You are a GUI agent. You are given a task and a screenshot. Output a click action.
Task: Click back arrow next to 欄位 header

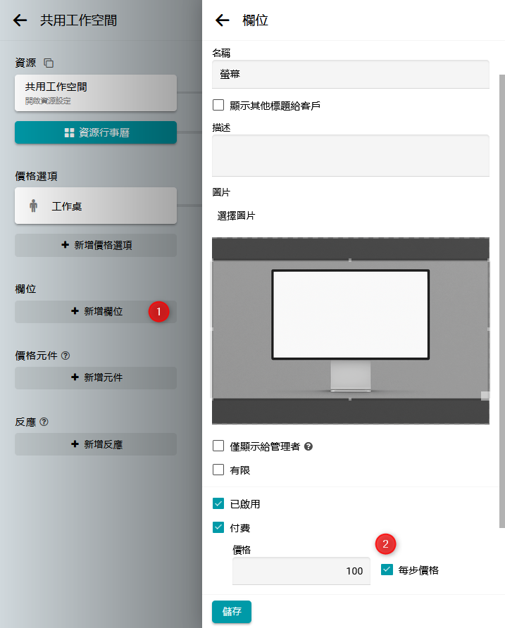point(223,20)
